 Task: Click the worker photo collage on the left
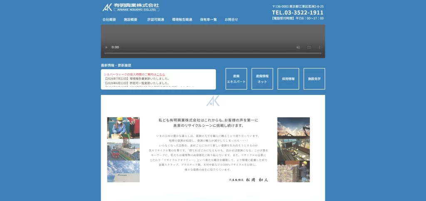click(123, 150)
